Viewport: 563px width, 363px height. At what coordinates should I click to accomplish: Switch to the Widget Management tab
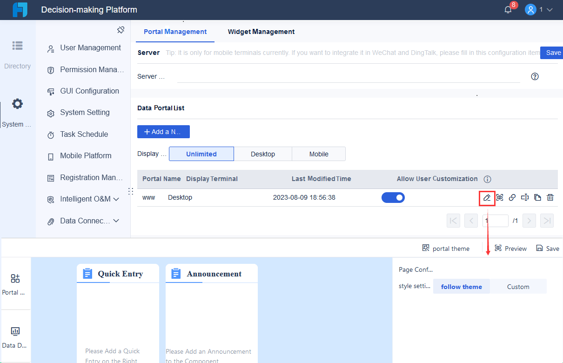[261, 32]
